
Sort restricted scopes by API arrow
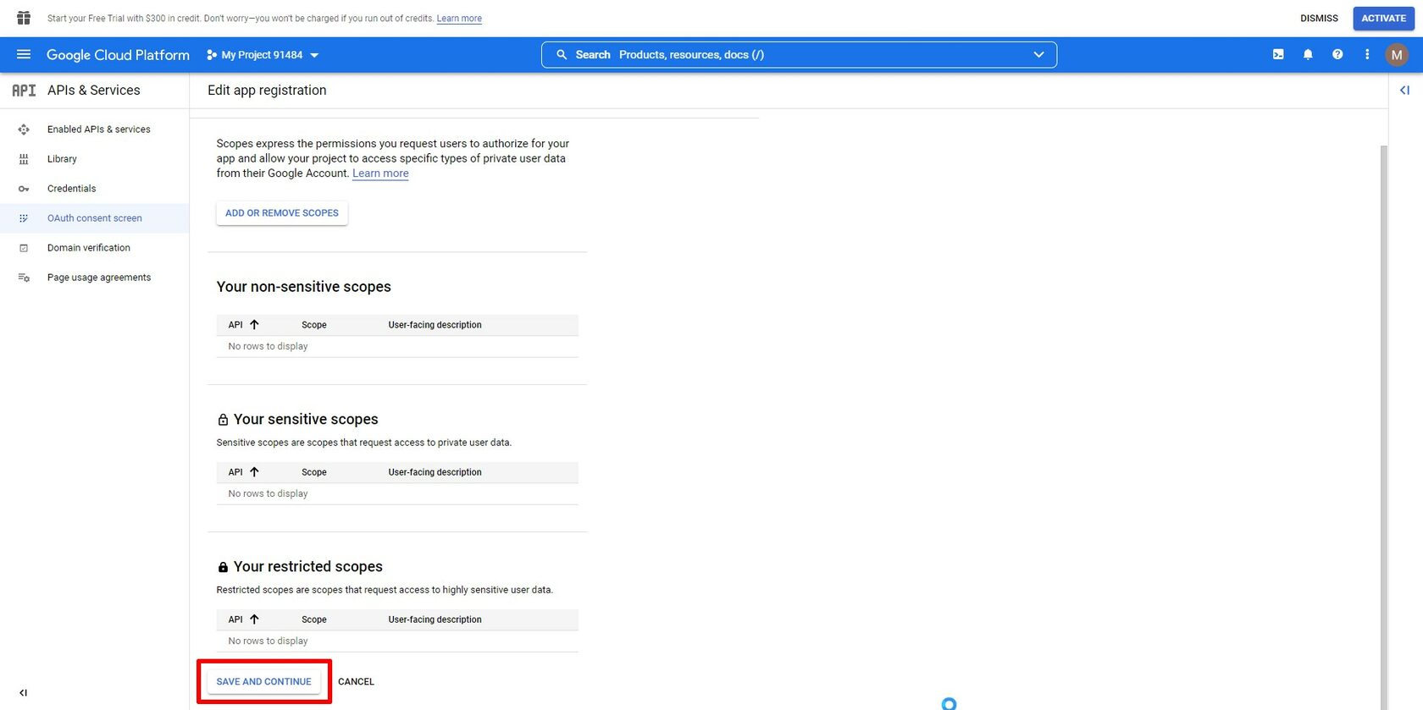tap(254, 619)
